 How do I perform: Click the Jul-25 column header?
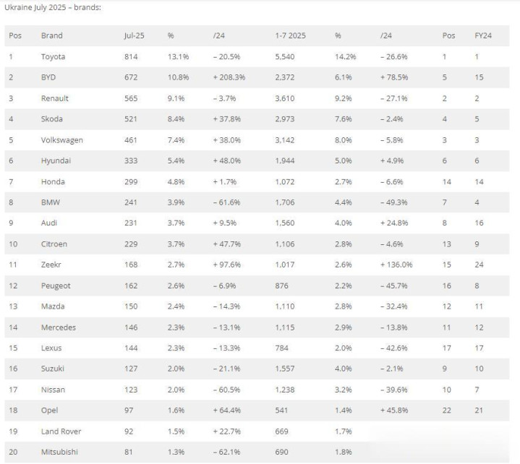[135, 35]
